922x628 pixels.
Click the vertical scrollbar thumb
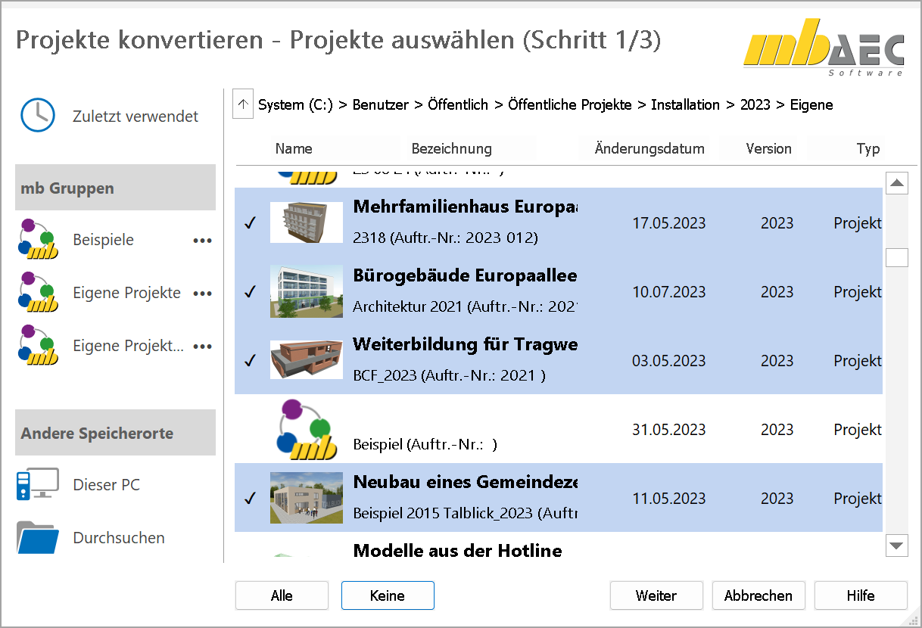[897, 258]
